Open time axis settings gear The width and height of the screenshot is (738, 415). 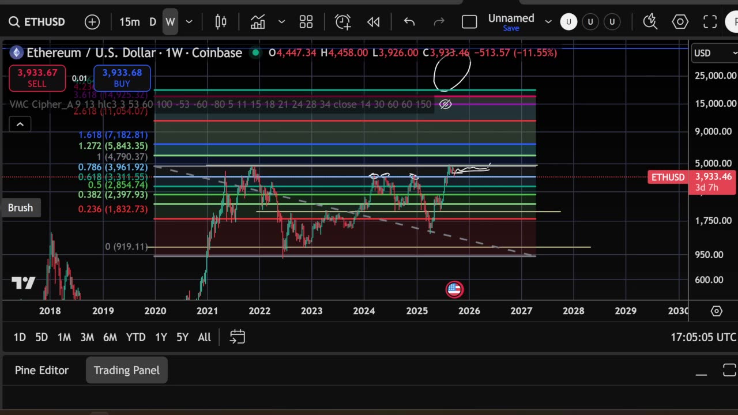coord(717,311)
